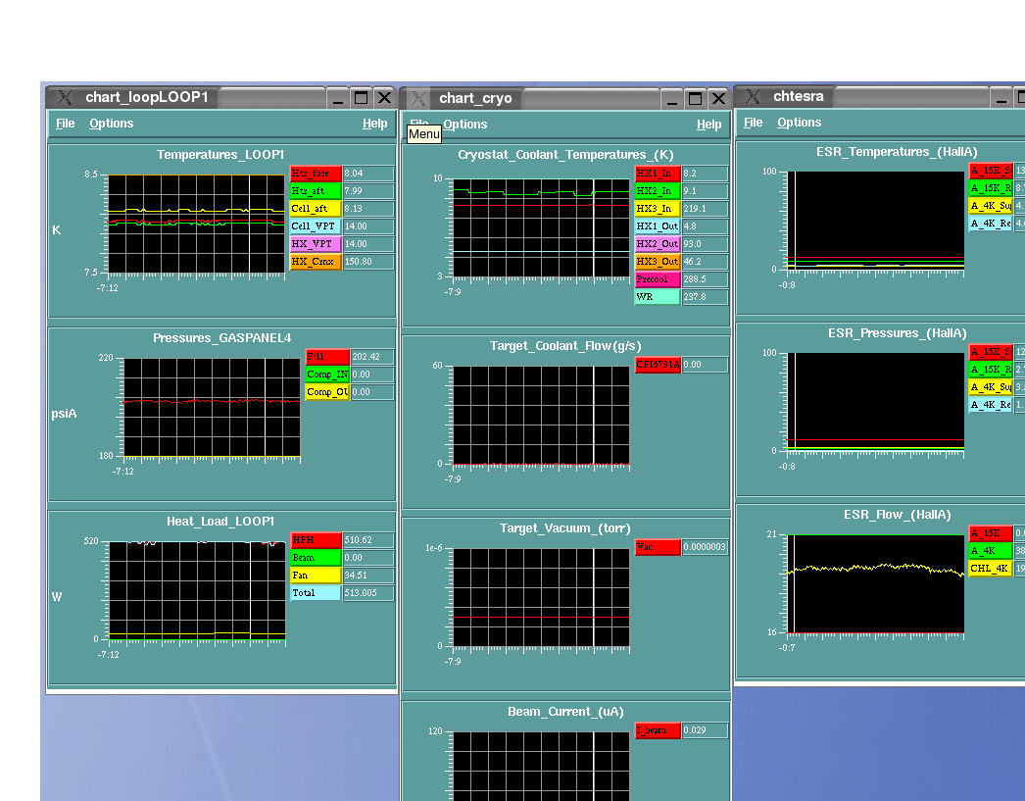This screenshot has height=801, width=1025.
Task: Open Options menu in chtesra window
Action: [x=799, y=123]
